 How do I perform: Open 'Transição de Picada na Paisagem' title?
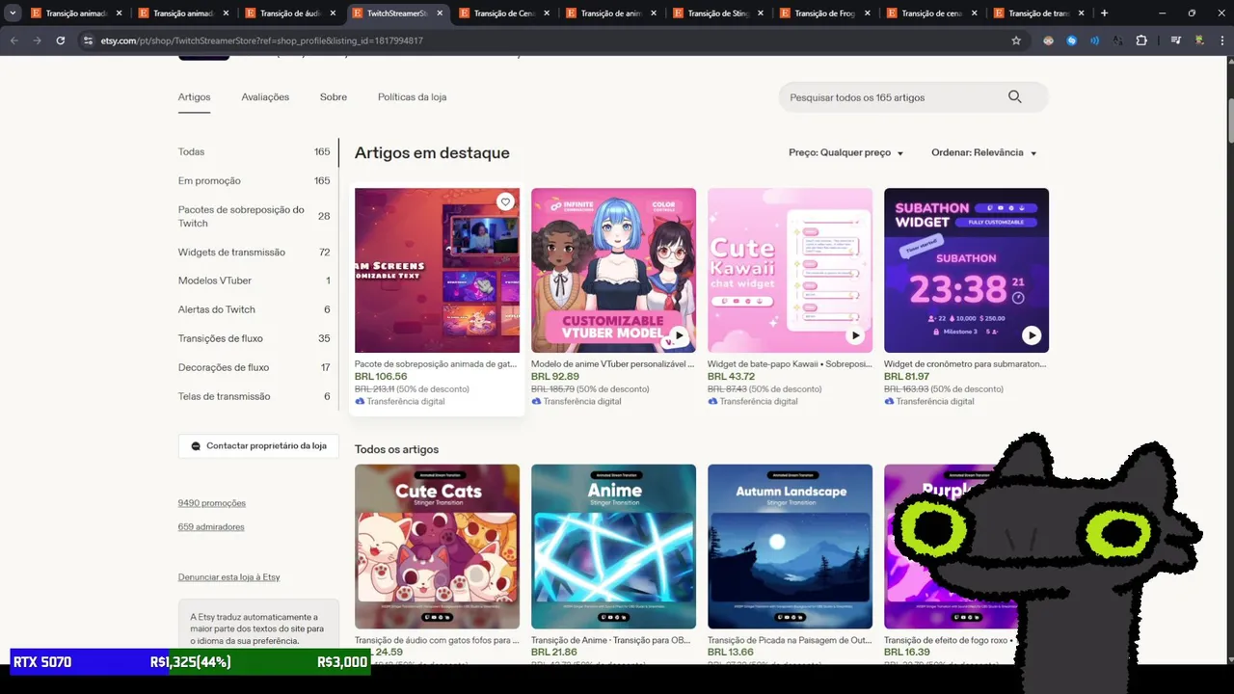(x=790, y=640)
